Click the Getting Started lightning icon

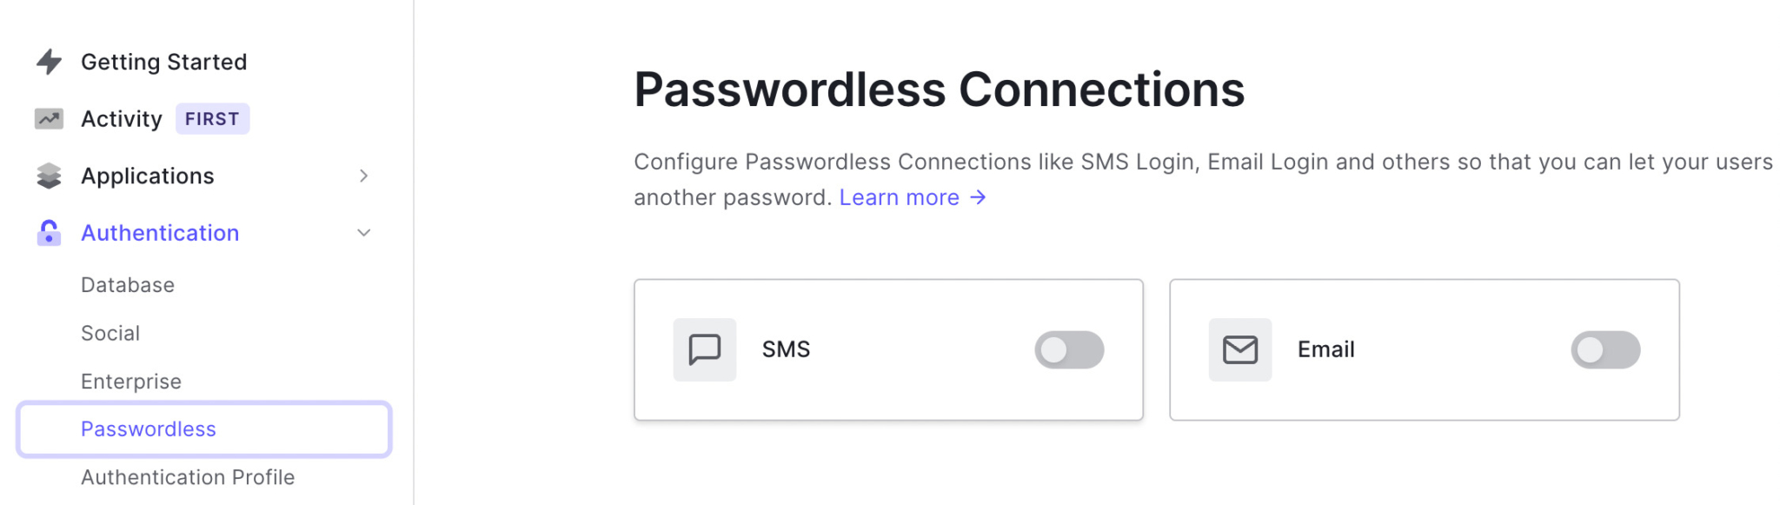pyautogui.click(x=48, y=62)
